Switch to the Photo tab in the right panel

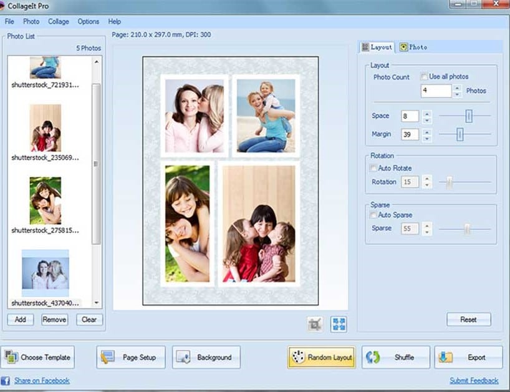point(413,47)
